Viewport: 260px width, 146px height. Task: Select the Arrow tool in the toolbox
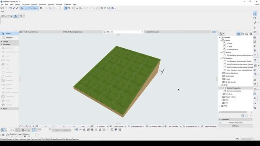point(9,34)
